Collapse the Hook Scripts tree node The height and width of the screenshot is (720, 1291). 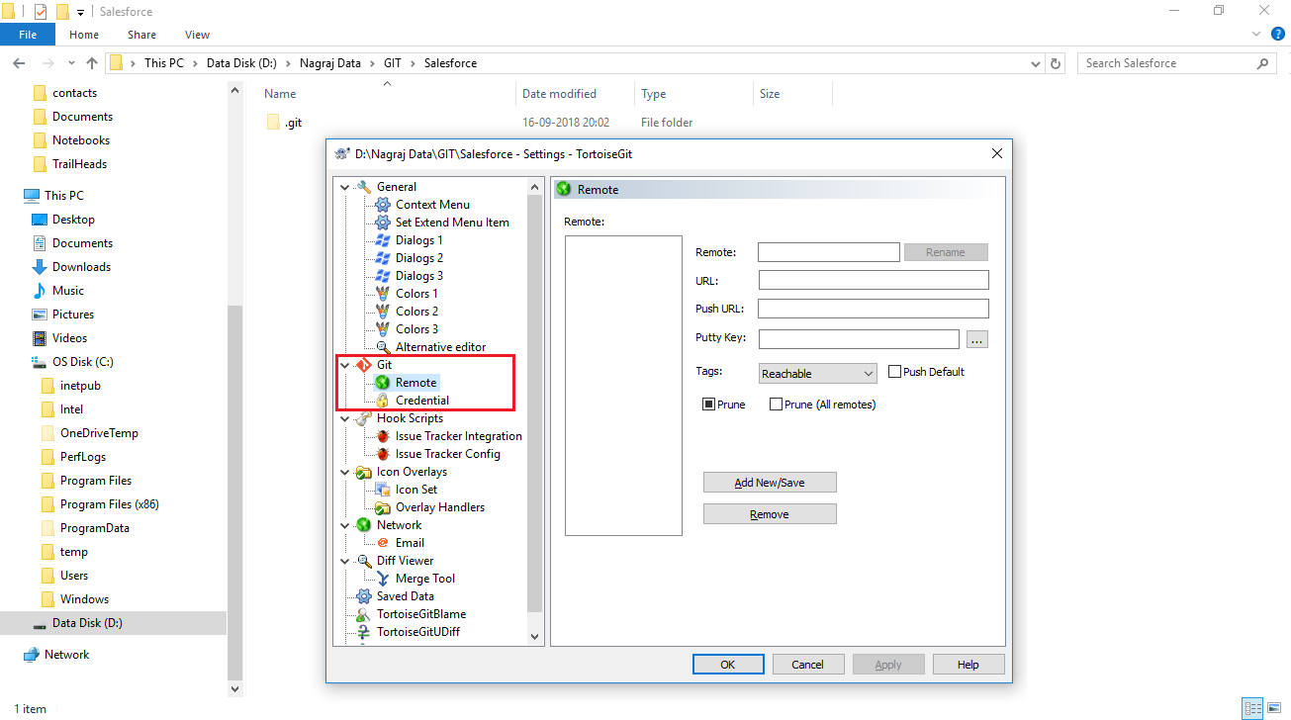[x=344, y=418]
